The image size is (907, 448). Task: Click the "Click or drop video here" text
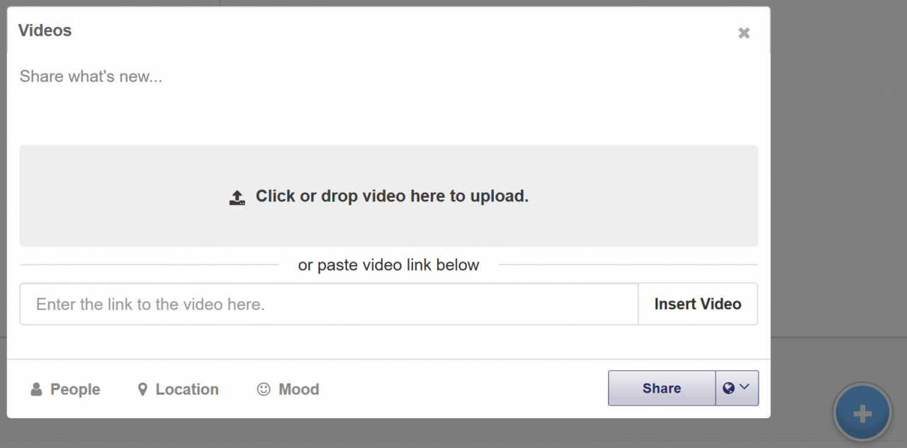click(392, 196)
